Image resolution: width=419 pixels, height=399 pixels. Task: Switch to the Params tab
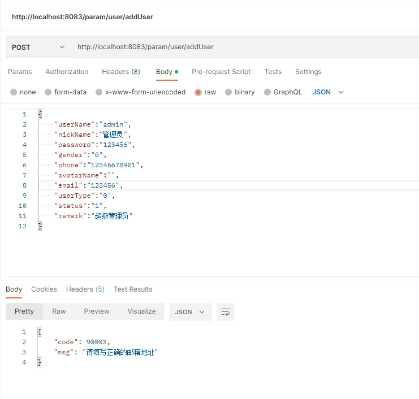pyautogui.click(x=20, y=72)
